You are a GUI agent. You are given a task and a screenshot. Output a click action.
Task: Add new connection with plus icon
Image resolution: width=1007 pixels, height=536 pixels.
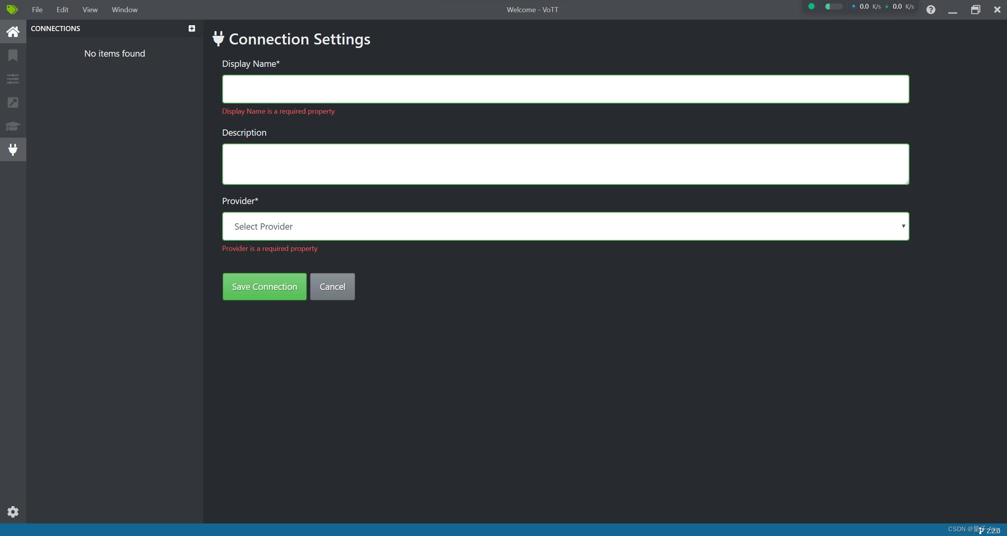[192, 28]
